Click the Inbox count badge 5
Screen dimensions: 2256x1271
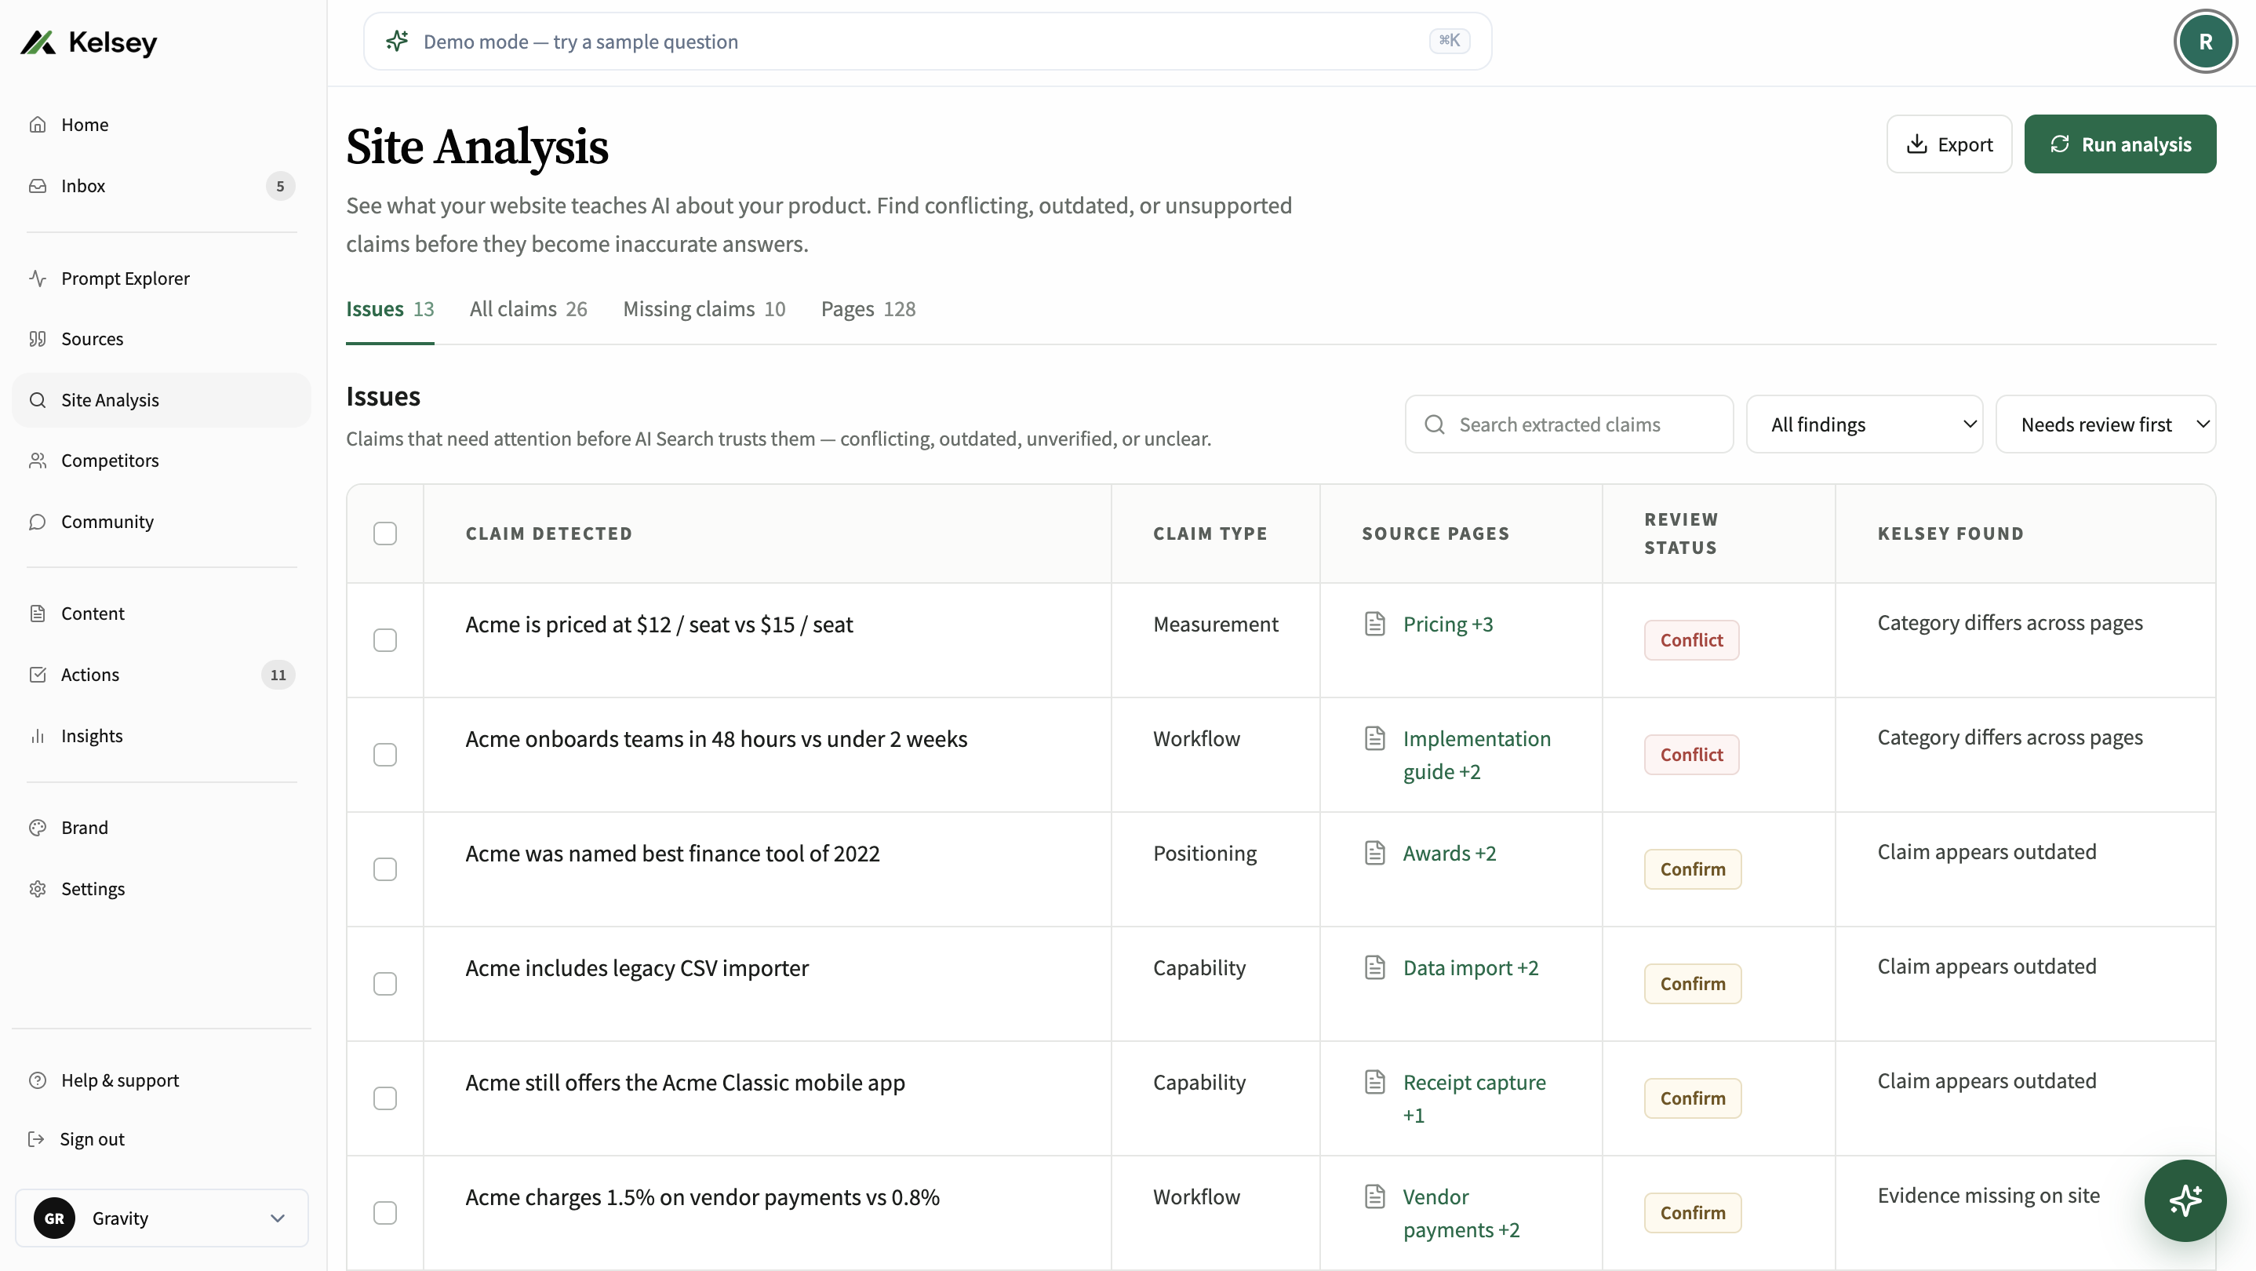[280, 186]
